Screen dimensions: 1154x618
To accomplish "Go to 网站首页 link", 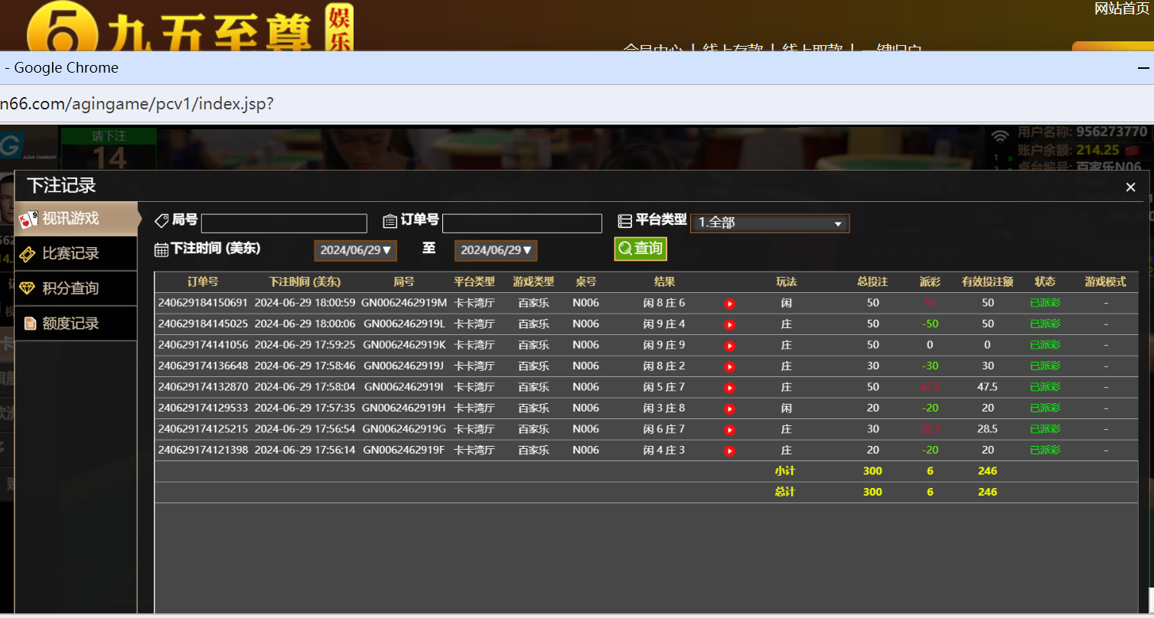I will (x=1121, y=8).
